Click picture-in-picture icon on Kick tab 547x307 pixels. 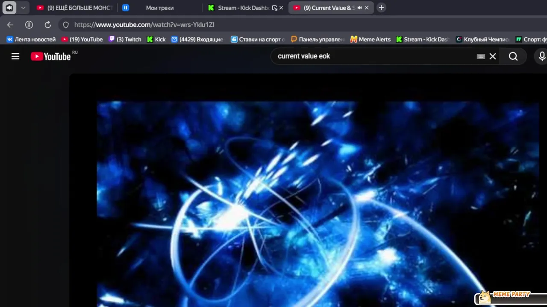click(274, 8)
